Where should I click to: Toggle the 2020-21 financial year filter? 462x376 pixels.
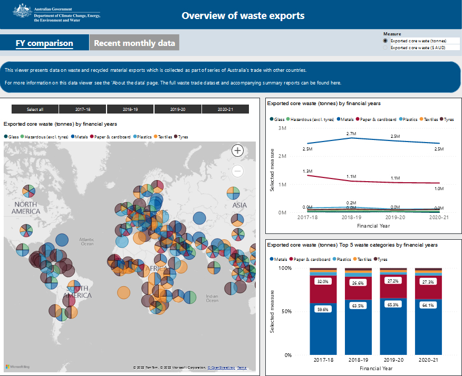(225, 109)
